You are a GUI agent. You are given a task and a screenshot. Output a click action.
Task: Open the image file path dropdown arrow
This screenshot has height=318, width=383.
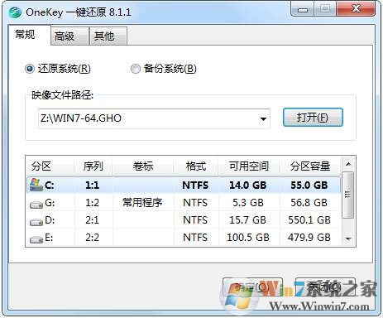(263, 119)
